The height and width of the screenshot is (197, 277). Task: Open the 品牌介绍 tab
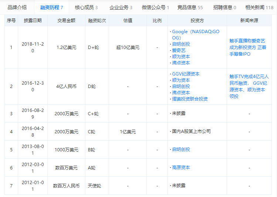tap(17, 7)
